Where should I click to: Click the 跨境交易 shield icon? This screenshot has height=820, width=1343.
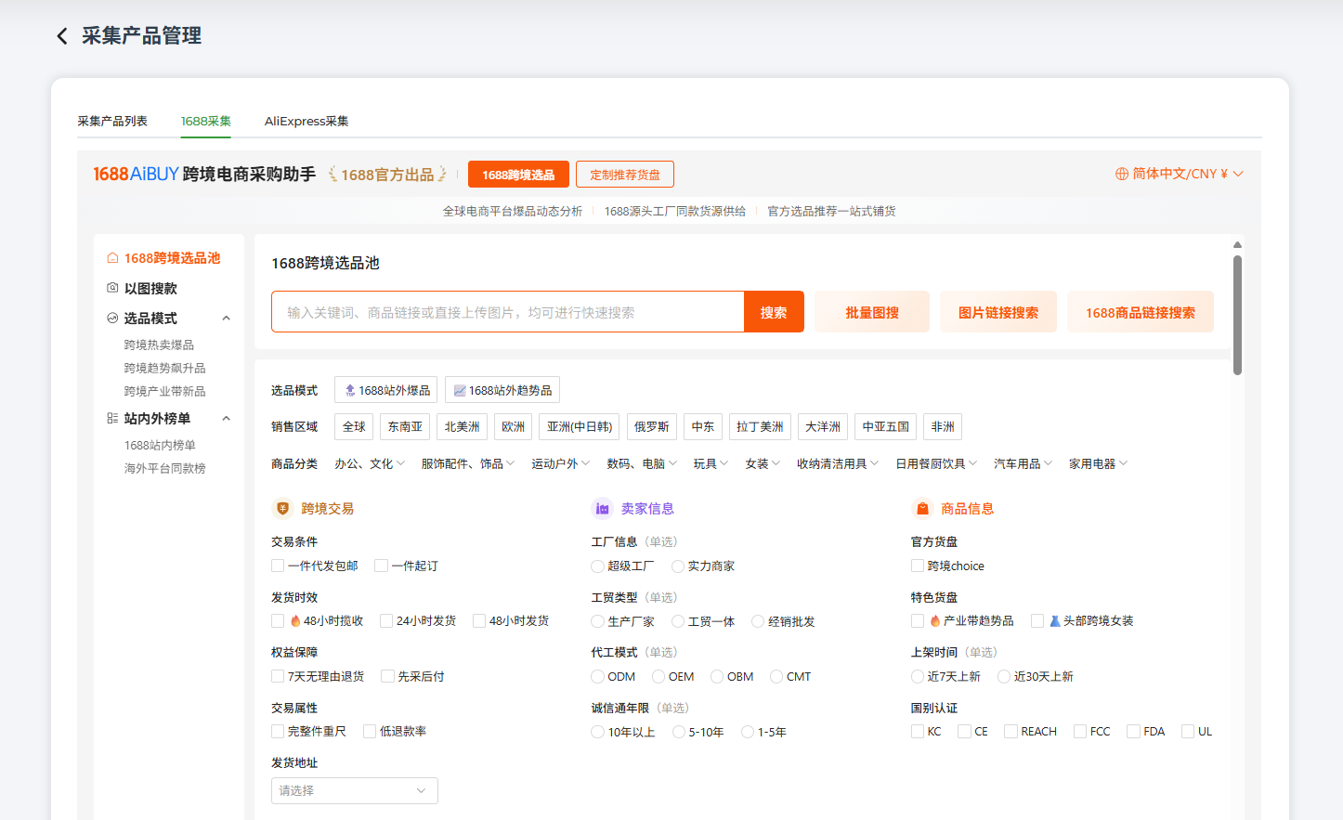click(x=282, y=508)
